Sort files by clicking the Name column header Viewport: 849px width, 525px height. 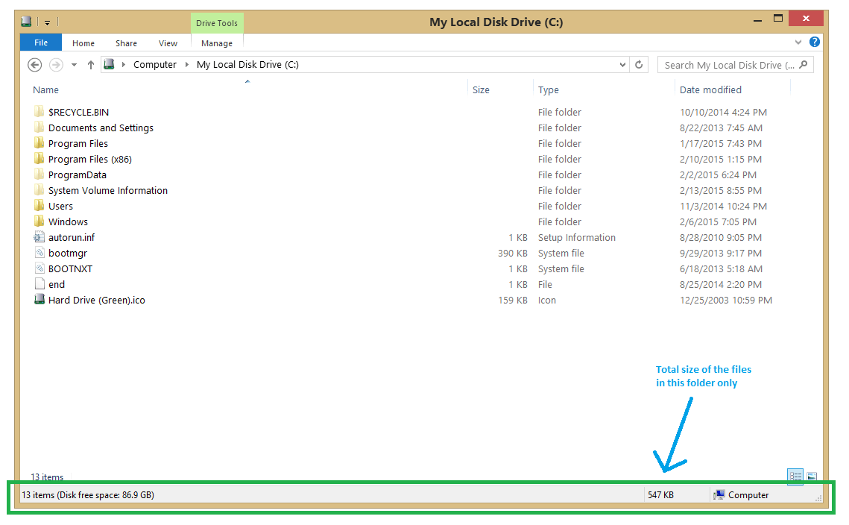(x=45, y=89)
